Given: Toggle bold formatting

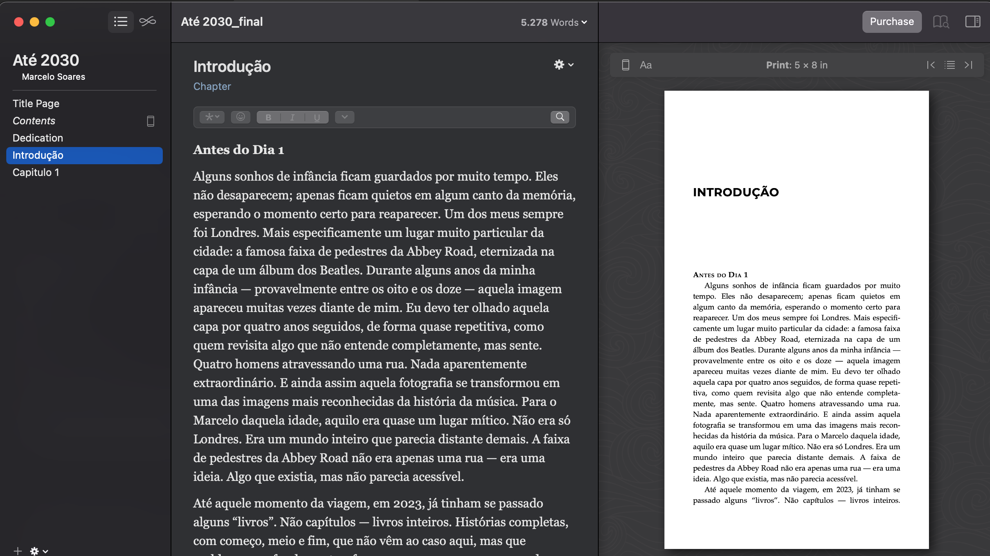Looking at the screenshot, I should point(268,117).
